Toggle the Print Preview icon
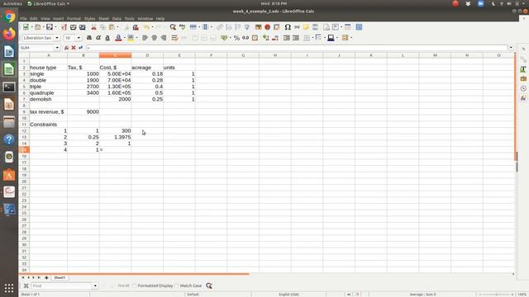The width and height of the screenshot is (529, 297). click(82, 27)
